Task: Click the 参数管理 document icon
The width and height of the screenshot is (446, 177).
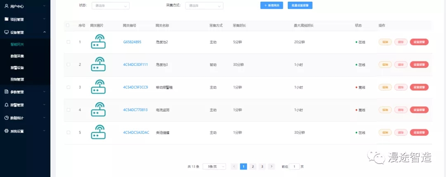Action: click(6, 92)
